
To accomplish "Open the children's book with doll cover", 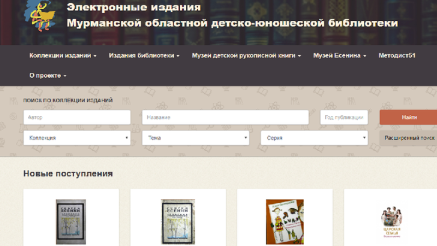I will point(285,221).
